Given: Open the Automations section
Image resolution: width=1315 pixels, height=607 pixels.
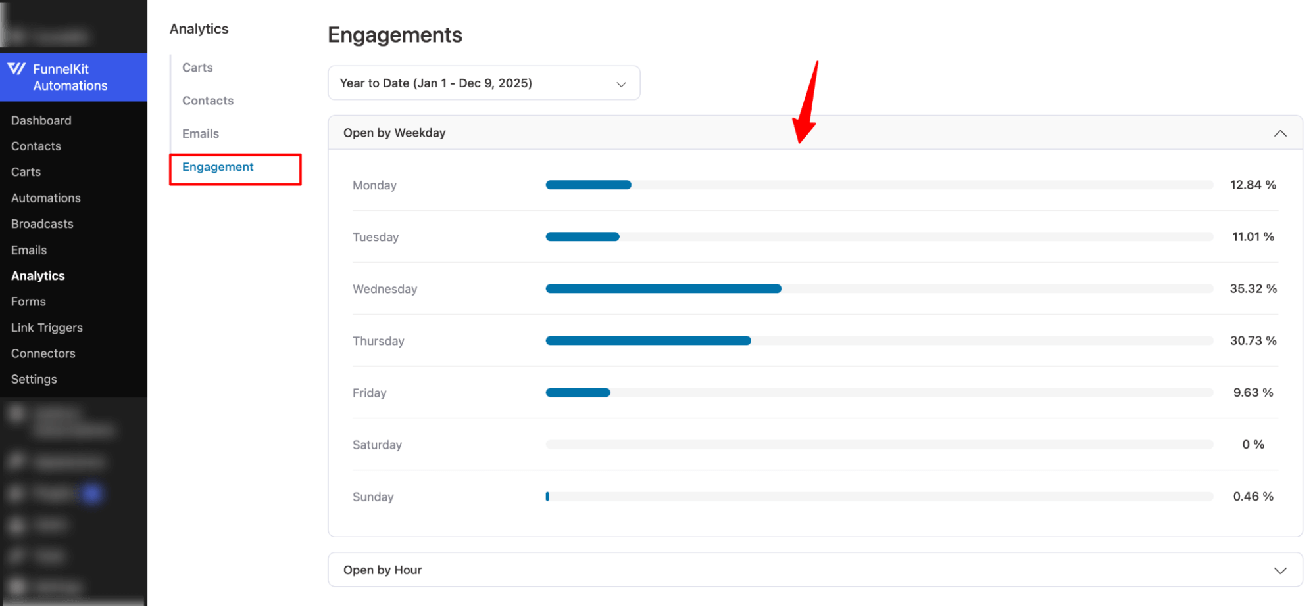Looking at the screenshot, I should point(45,198).
